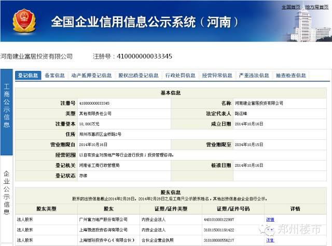Select the 严重违法信息 tab

[254, 76]
